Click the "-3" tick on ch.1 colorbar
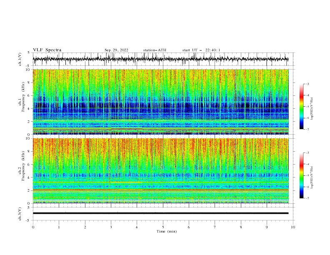The image size is (330, 255). click(307, 84)
